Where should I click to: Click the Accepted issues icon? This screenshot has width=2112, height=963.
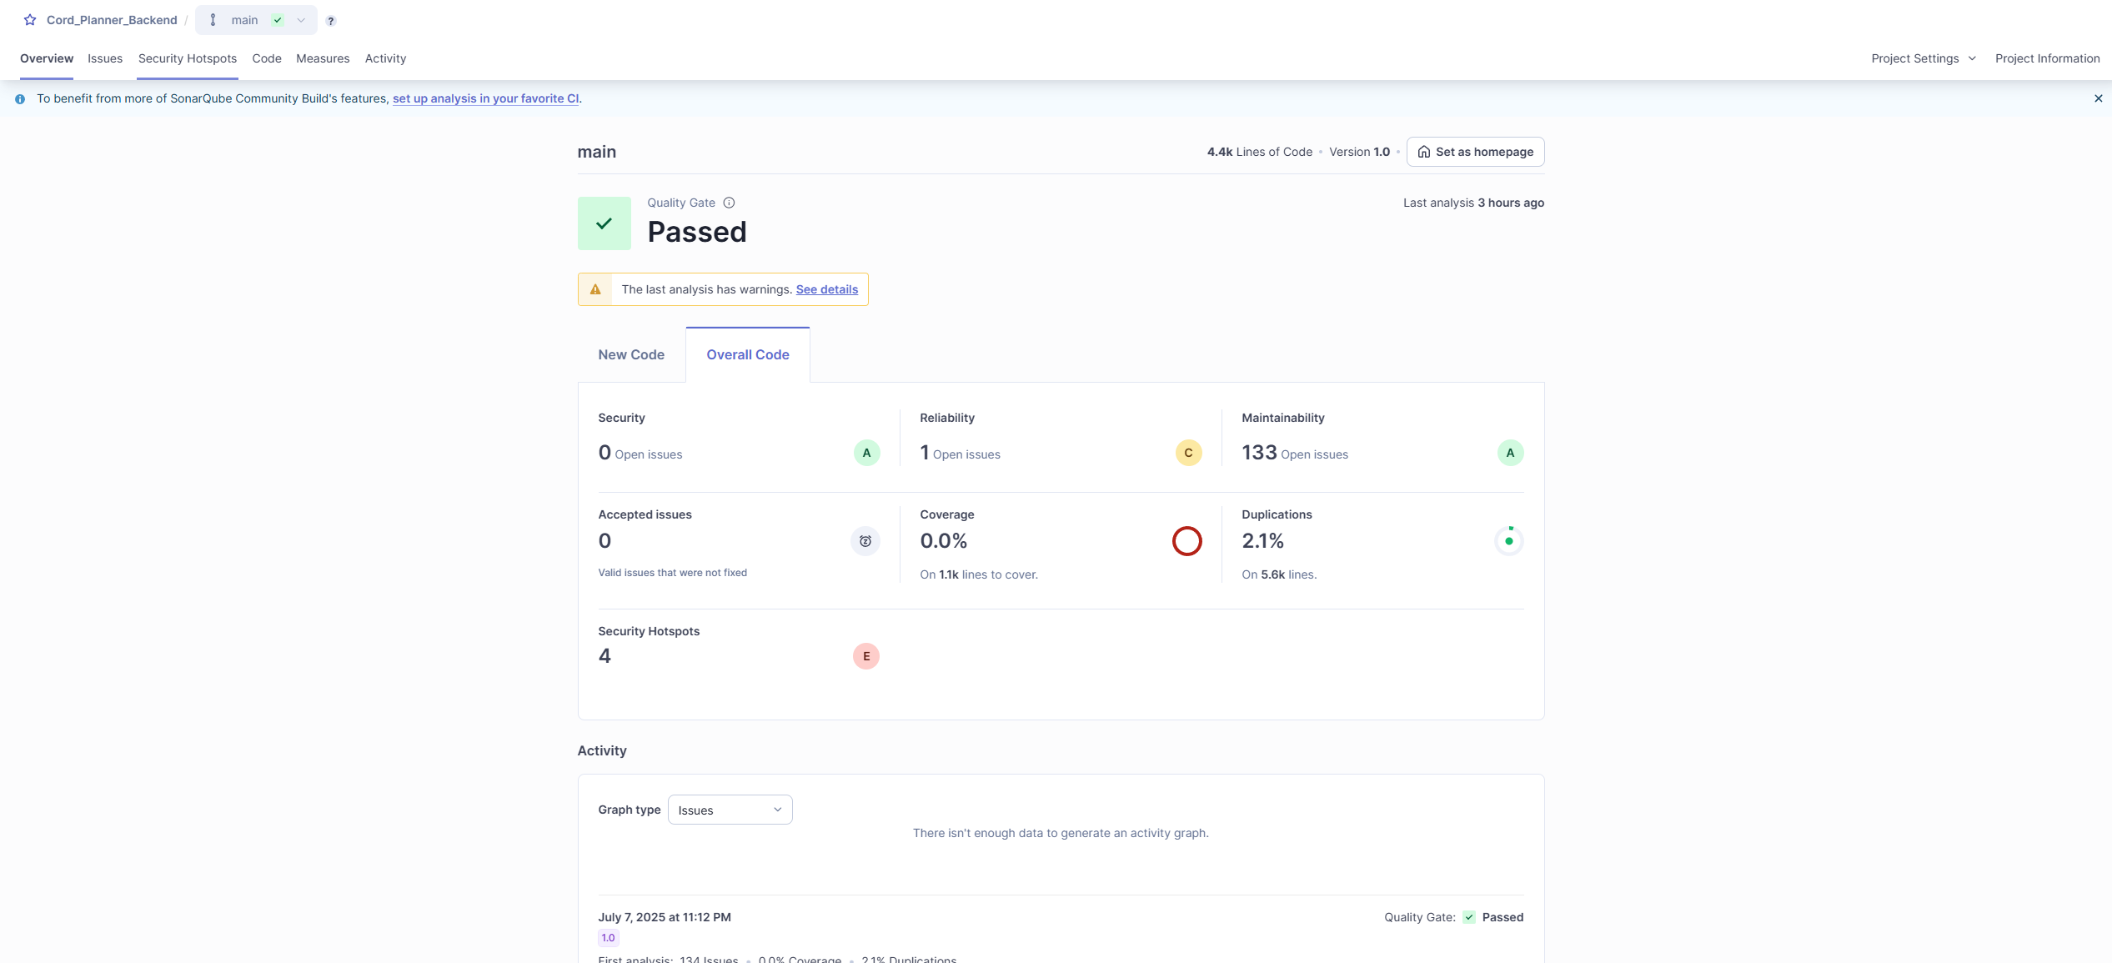(x=865, y=541)
